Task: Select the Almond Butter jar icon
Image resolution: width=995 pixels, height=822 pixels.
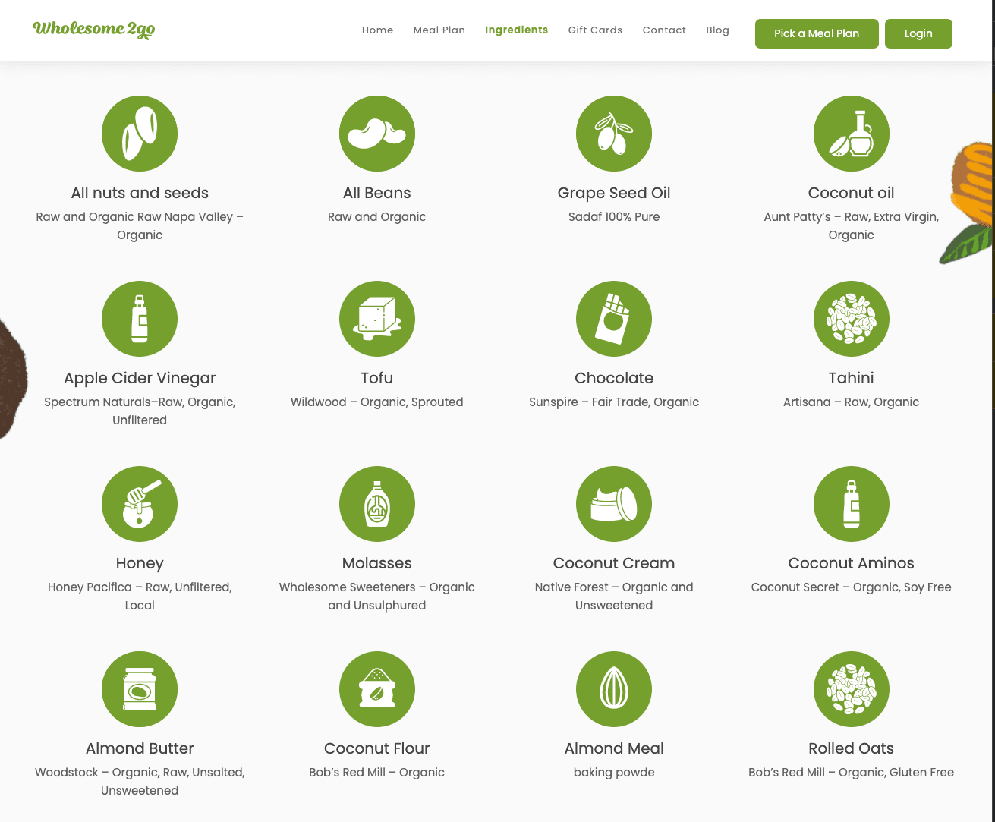Action: coord(140,689)
